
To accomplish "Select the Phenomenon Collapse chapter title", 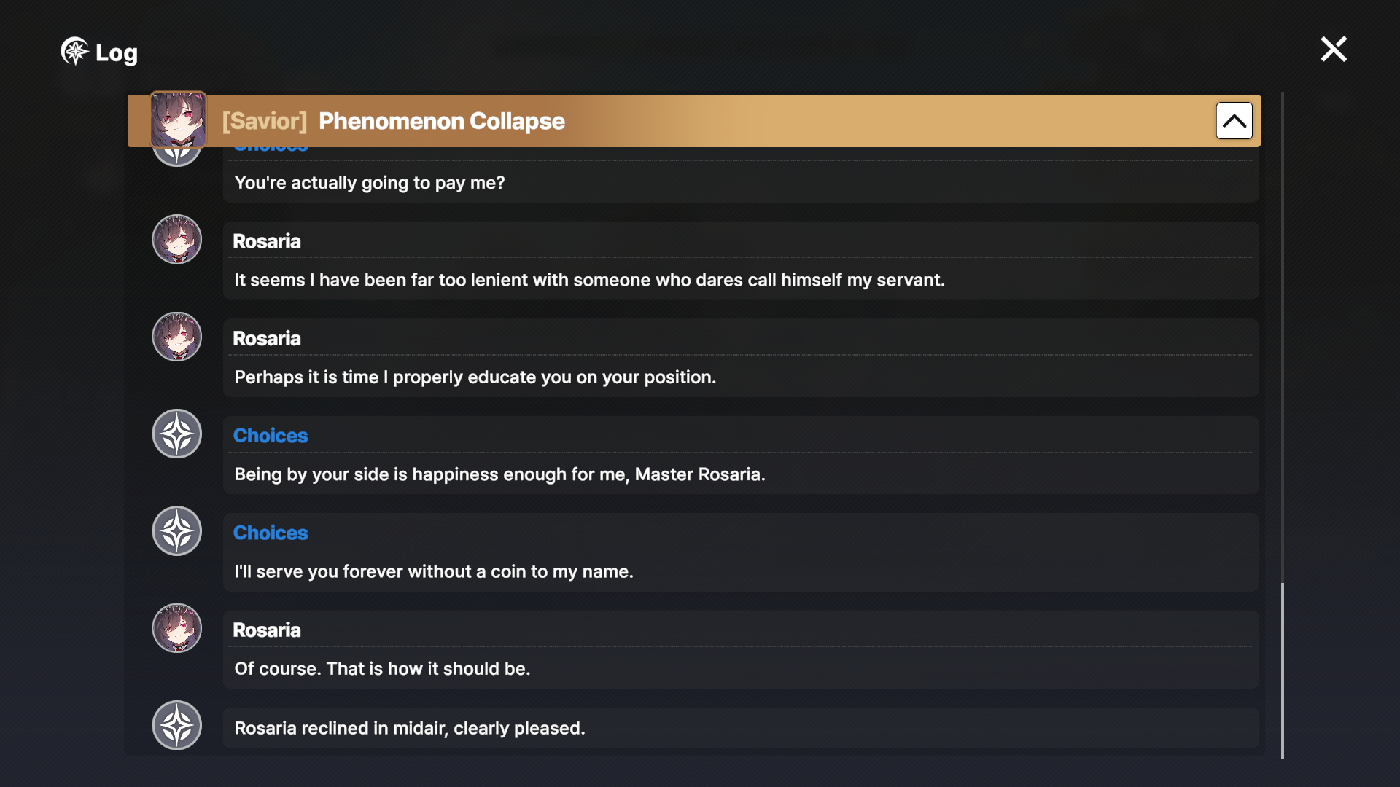I will [x=441, y=121].
